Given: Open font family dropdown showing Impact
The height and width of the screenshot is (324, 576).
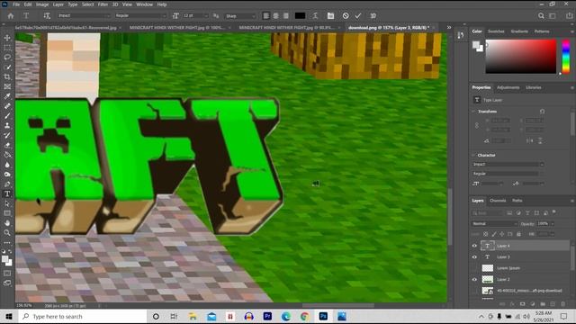Looking at the screenshot, I should tap(84, 16).
